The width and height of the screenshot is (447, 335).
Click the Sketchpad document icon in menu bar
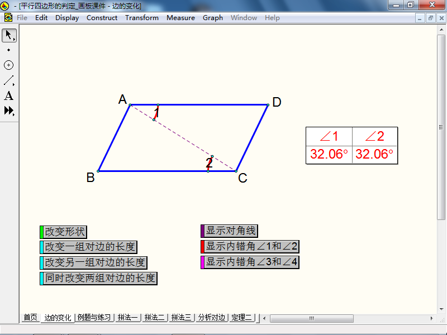pos(8,18)
